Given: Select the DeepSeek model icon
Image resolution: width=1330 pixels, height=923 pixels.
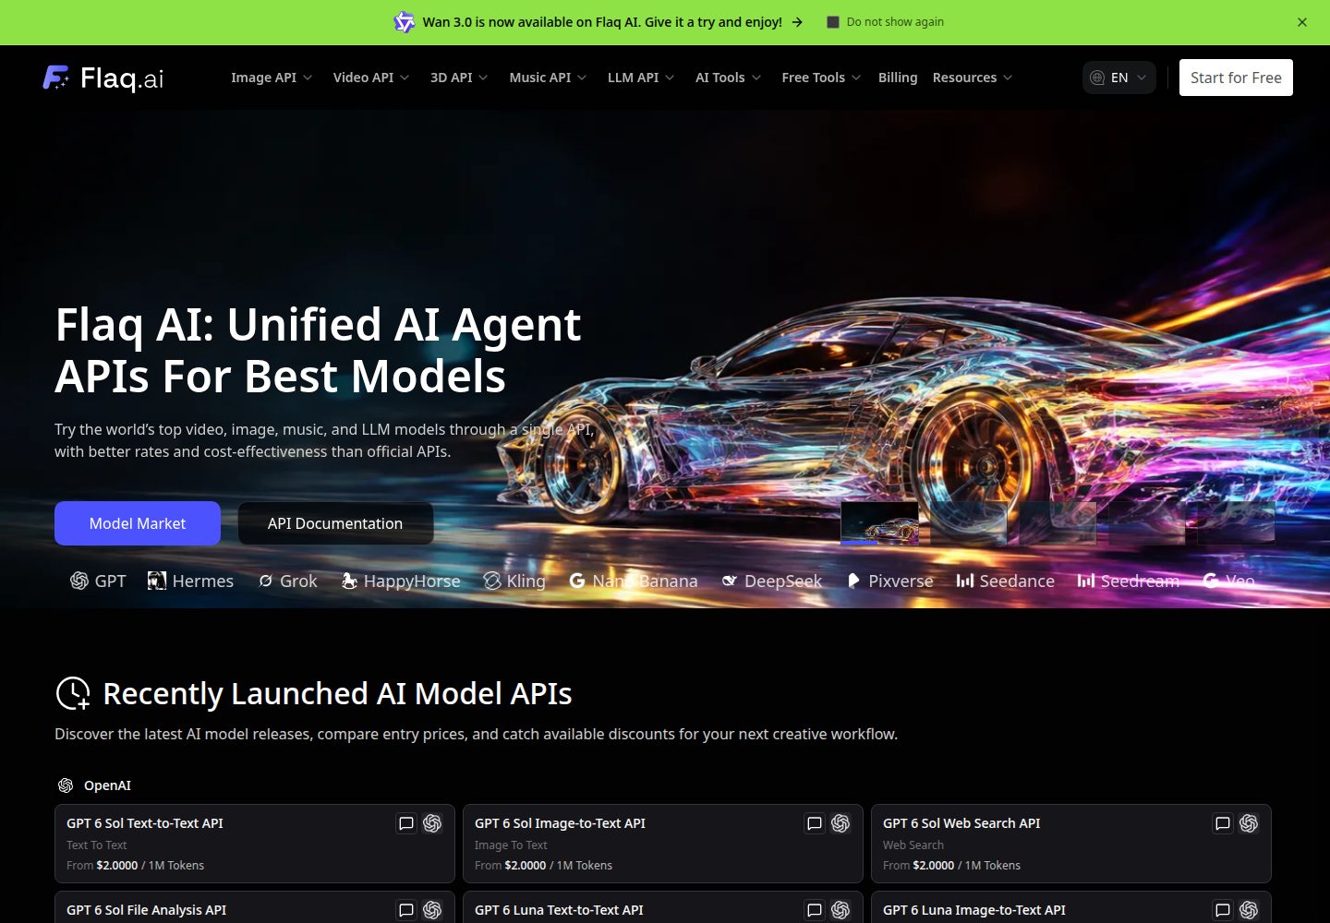Looking at the screenshot, I should point(730,581).
